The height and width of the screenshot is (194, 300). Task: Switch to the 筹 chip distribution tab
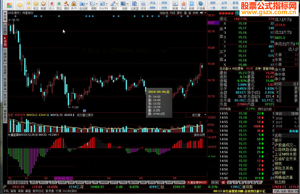pos(241,182)
